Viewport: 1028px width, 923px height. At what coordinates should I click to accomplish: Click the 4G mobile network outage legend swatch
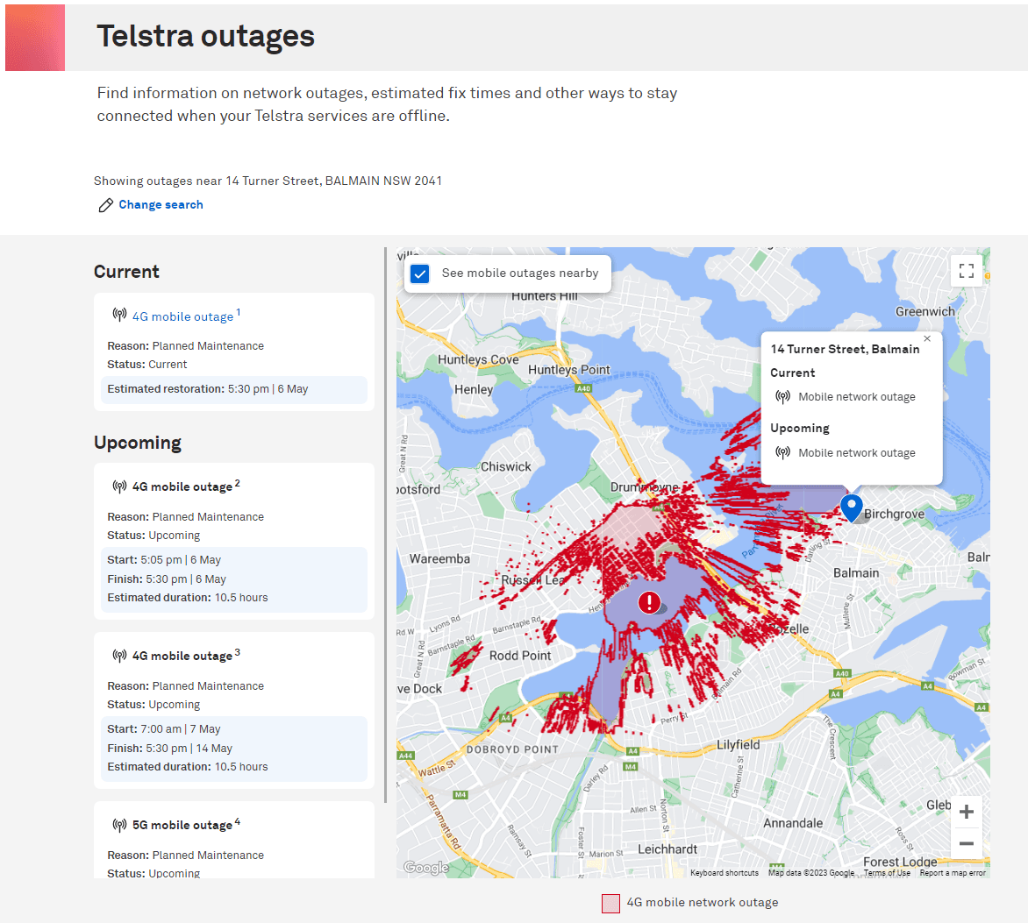[610, 904]
